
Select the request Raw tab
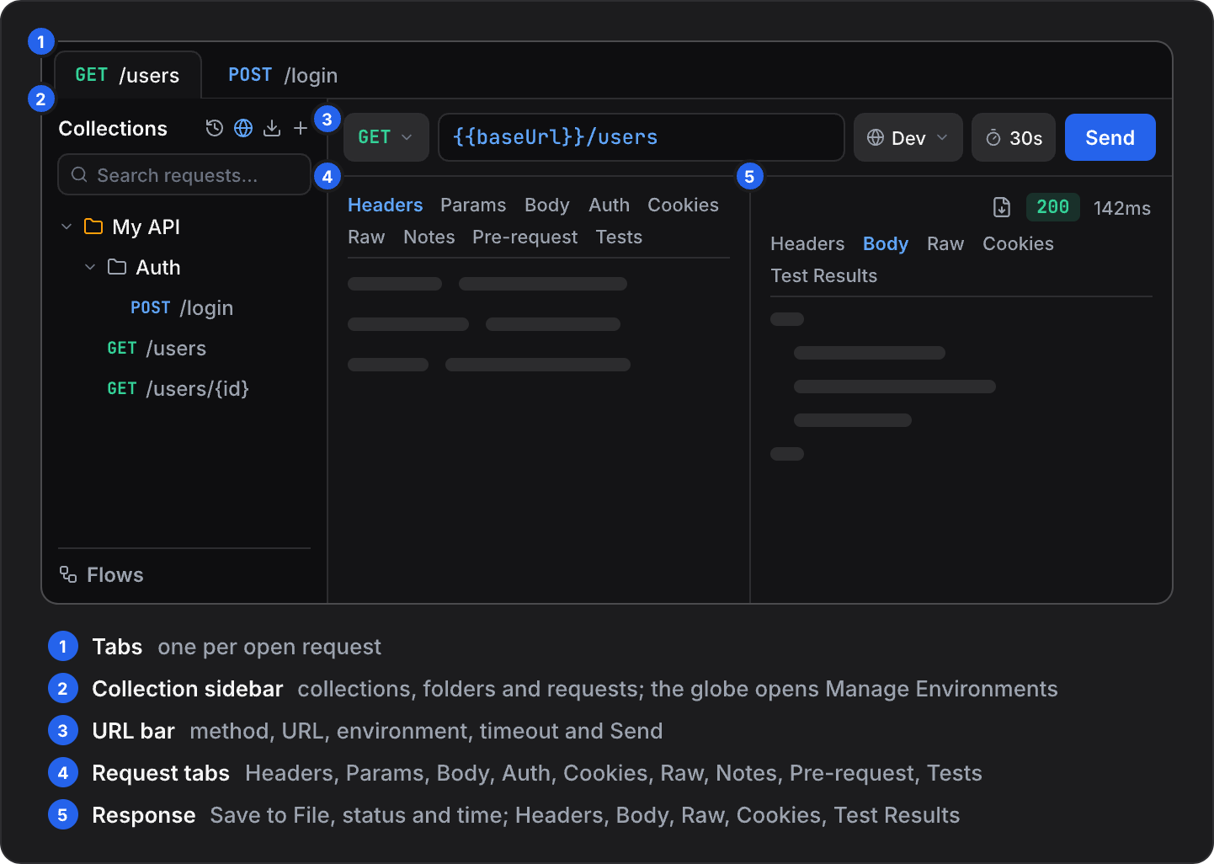pyautogui.click(x=366, y=237)
